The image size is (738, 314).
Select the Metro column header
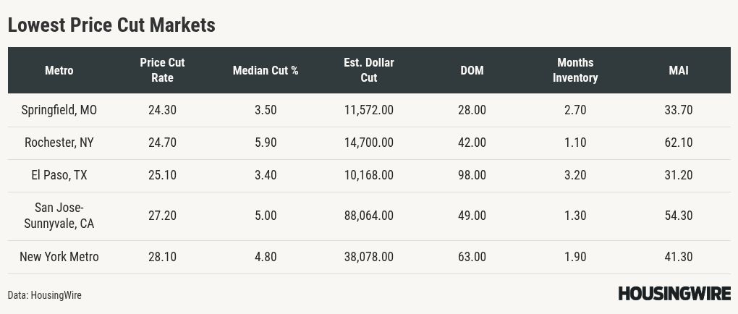(59, 70)
